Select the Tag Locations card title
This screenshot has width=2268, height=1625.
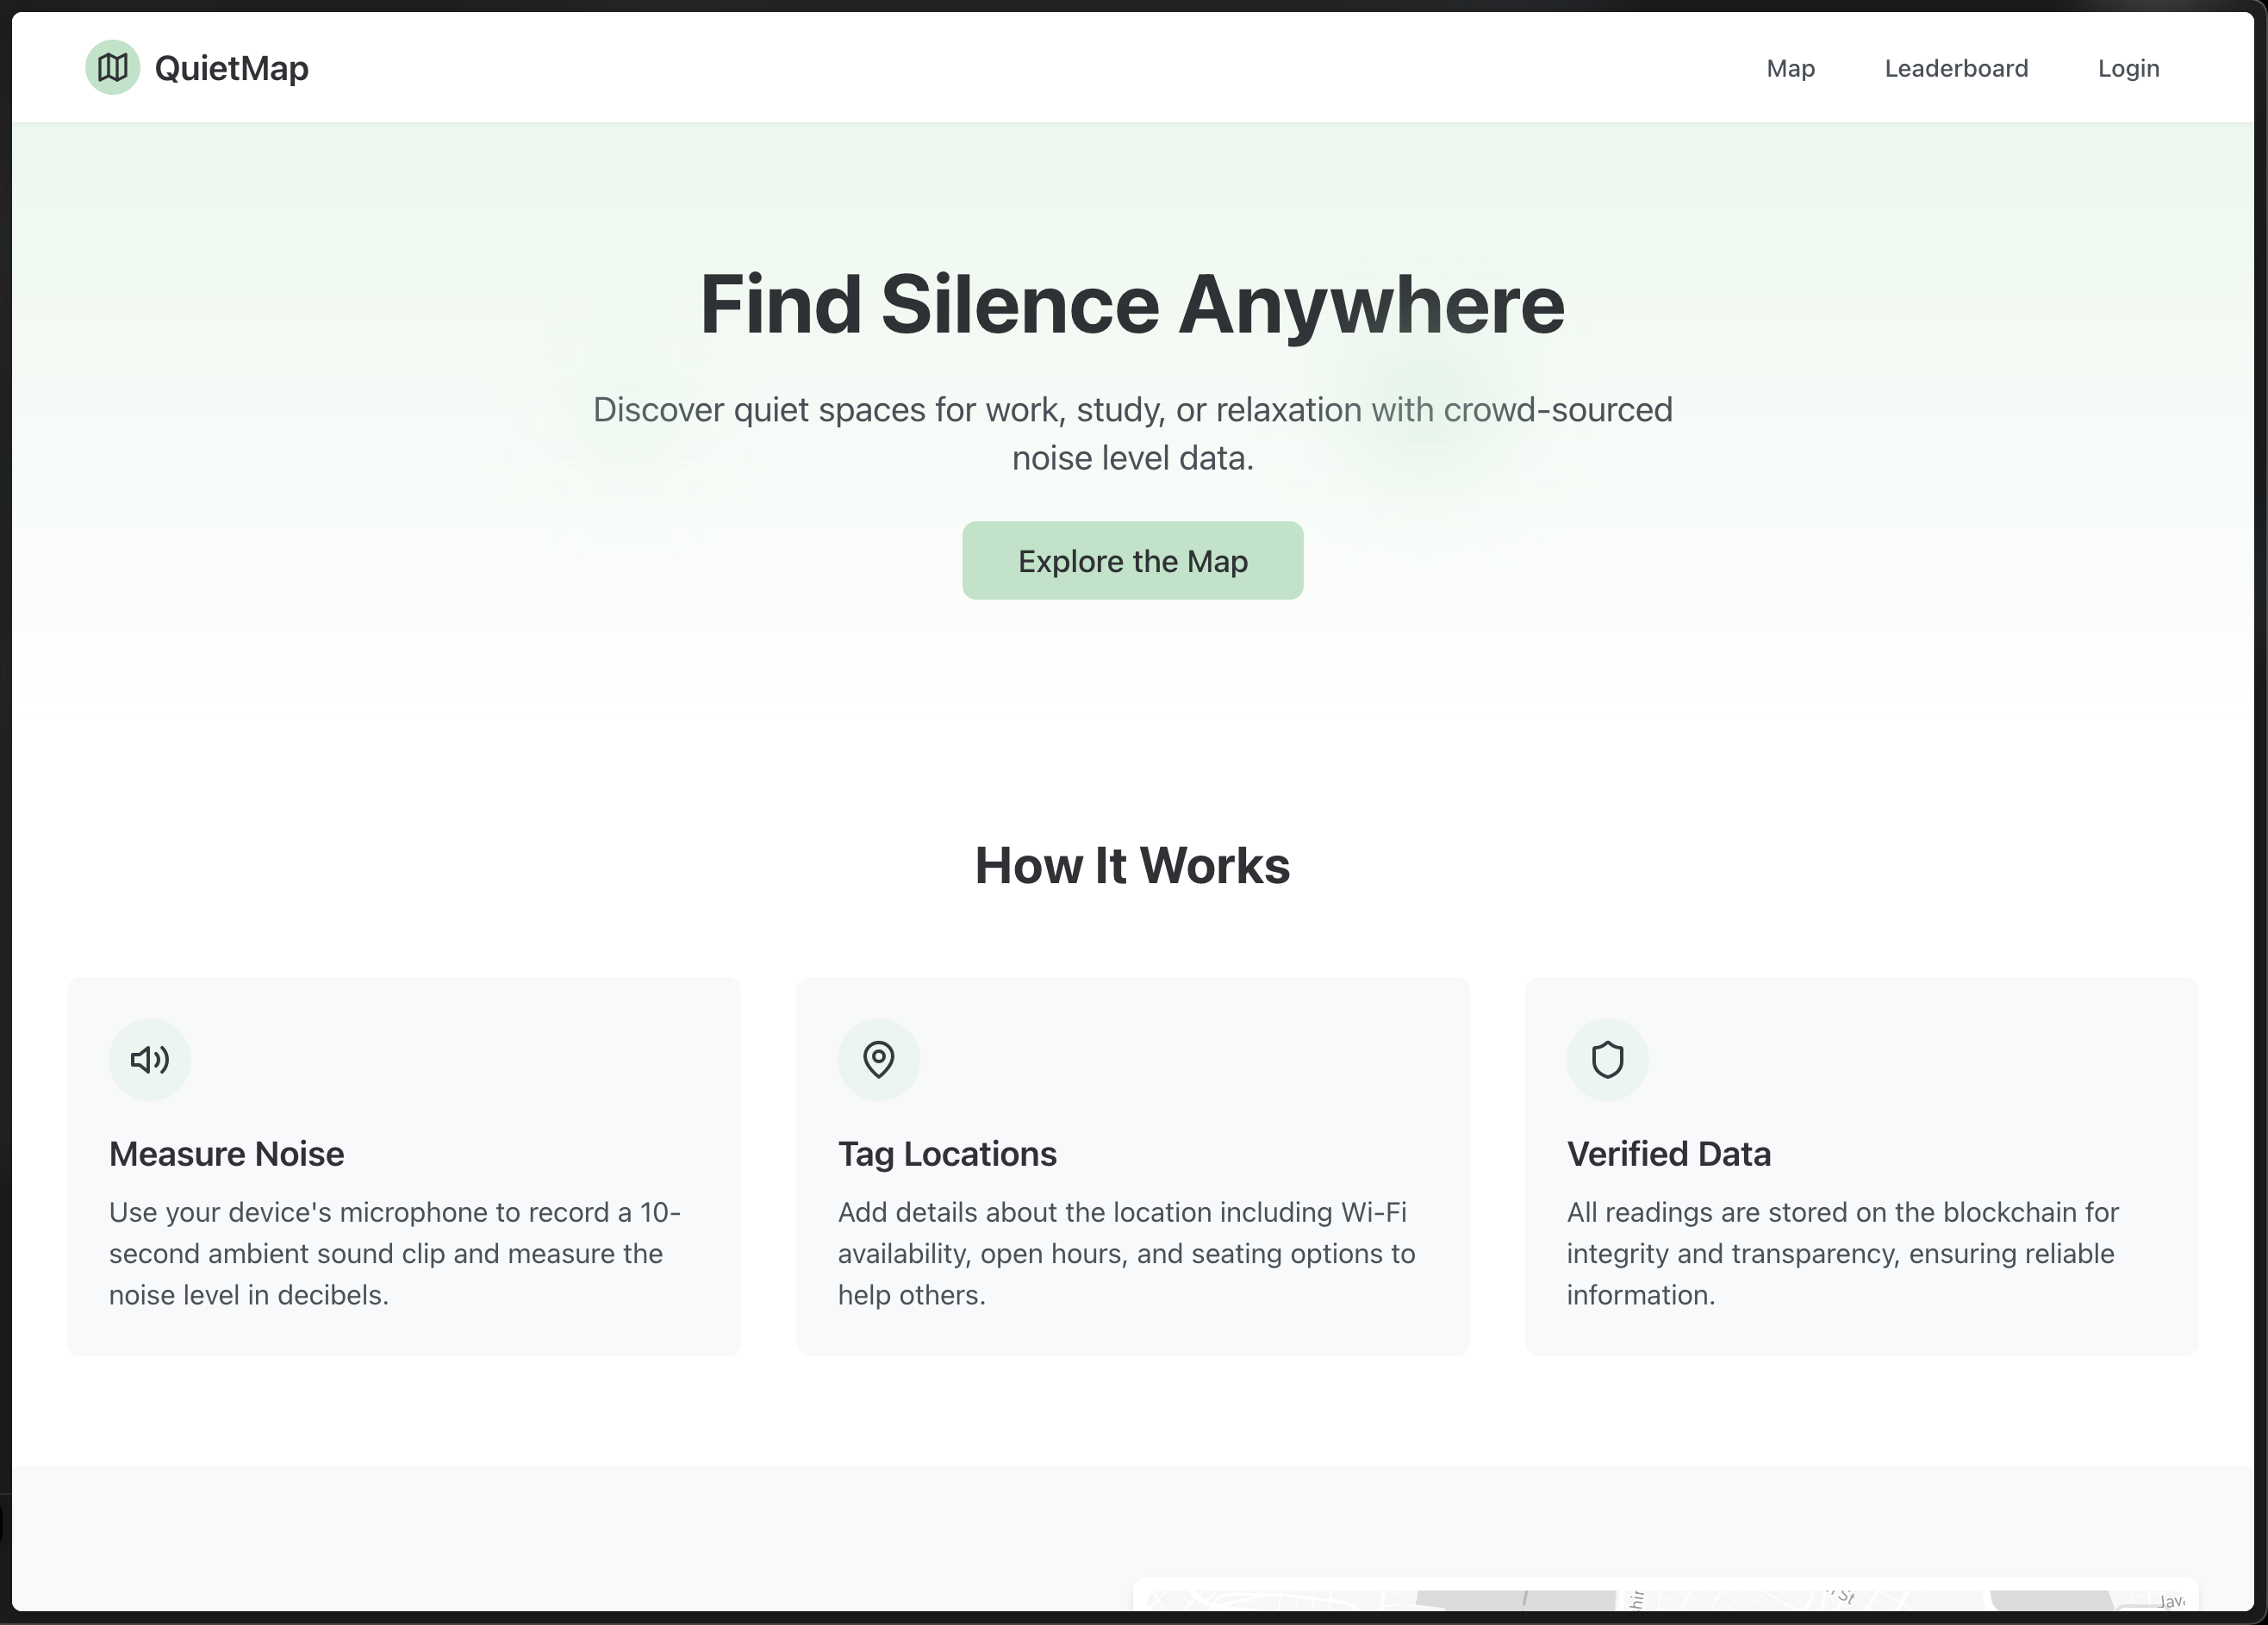pyautogui.click(x=946, y=1153)
